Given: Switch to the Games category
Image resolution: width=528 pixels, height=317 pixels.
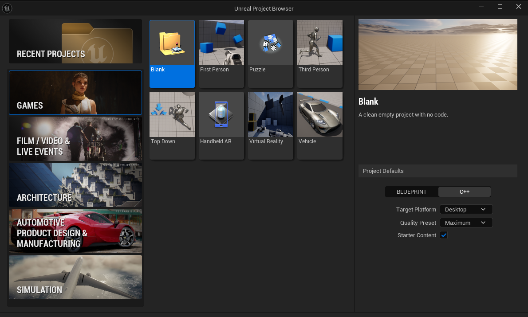Looking at the screenshot, I should 75,93.
